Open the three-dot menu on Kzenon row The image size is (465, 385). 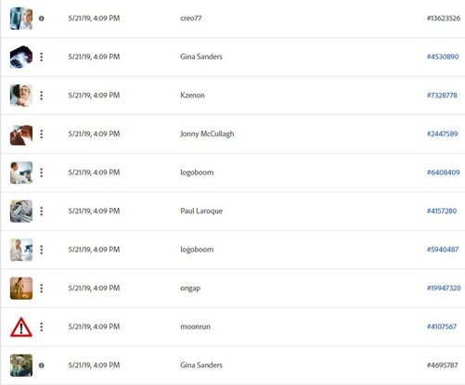42,96
